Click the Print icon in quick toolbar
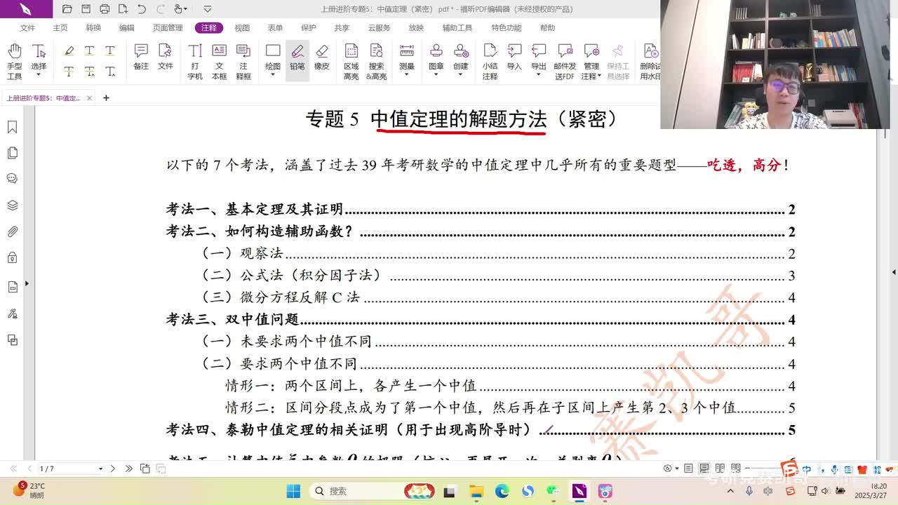The width and height of the screenshot is (898, 505). tap(105, 9)
